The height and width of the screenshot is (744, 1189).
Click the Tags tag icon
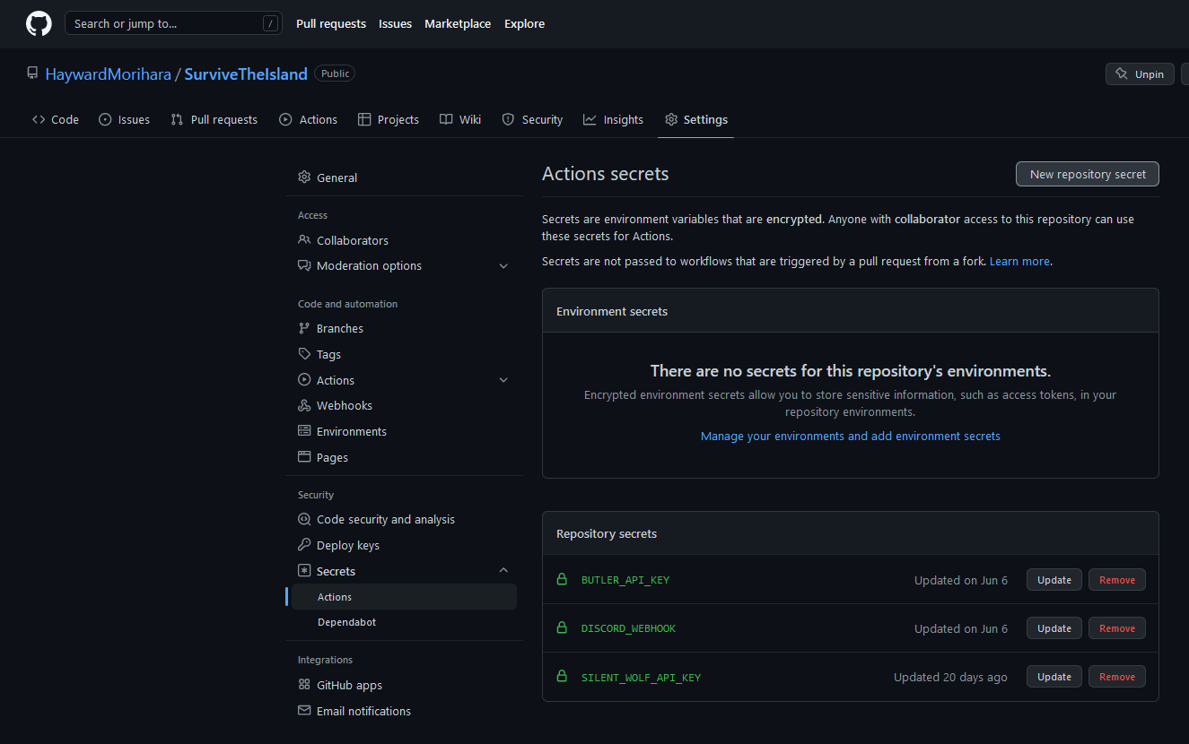pyautogui.click(x=304, y=354)
